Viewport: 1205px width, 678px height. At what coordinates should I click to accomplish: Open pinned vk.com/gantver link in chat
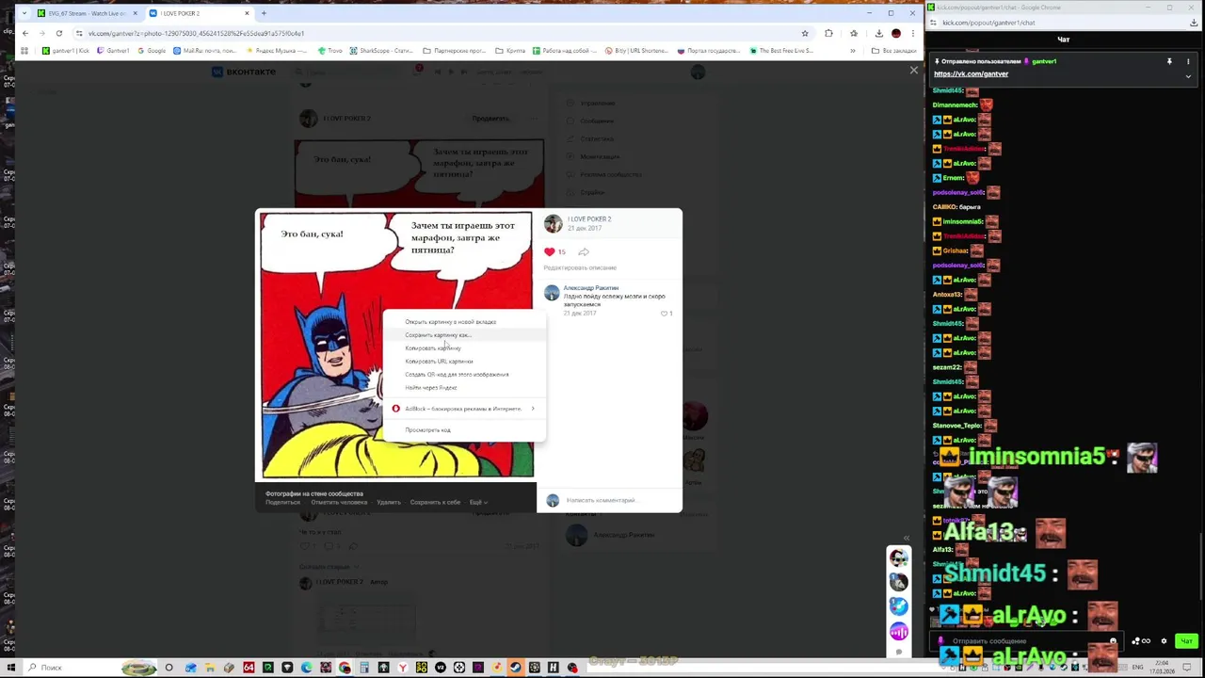(971, 73)
